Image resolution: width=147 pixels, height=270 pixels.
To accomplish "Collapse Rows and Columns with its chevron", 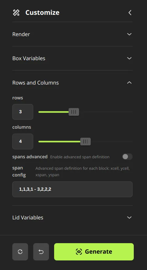I will point(129,83).
